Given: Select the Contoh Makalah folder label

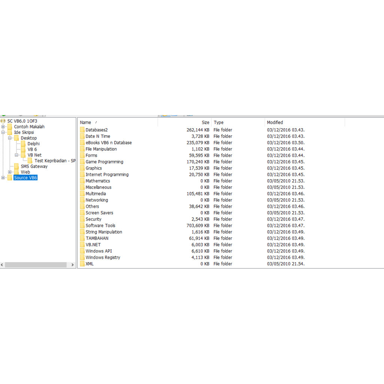Looking at the screenshot, I should pyautogui.click(x=29, y=127).
